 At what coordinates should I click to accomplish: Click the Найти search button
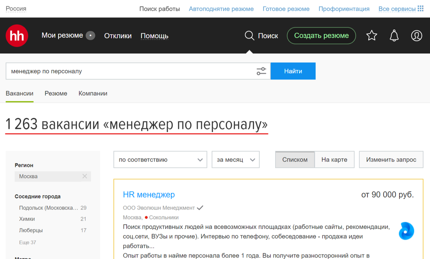[x=293, y=71]
